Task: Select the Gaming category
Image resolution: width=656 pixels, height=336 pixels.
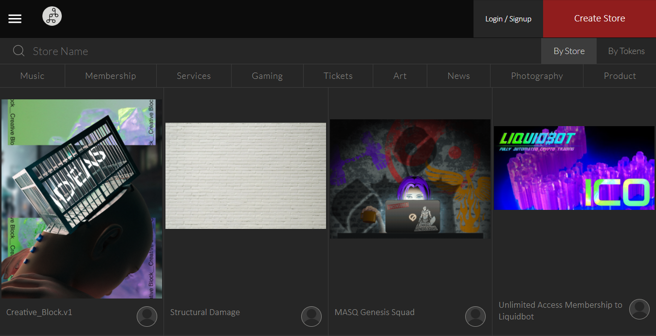Action: [x=267, y=76]
